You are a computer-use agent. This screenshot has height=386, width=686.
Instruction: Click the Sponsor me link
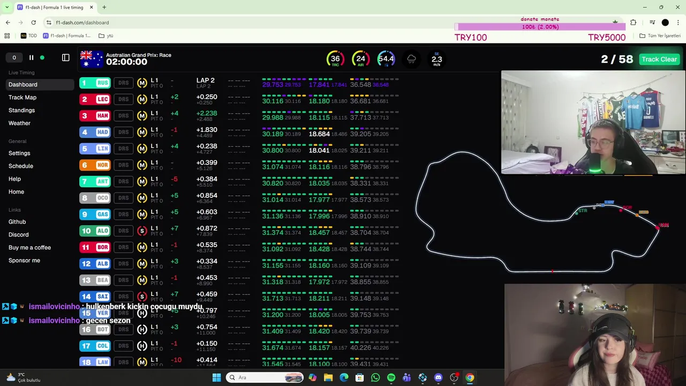pos(24,260)
